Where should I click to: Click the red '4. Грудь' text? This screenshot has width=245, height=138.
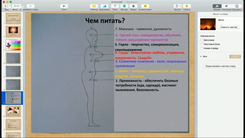tap(150, 55)
